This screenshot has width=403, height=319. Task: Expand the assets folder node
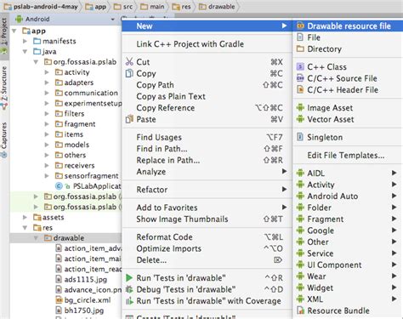25,217
